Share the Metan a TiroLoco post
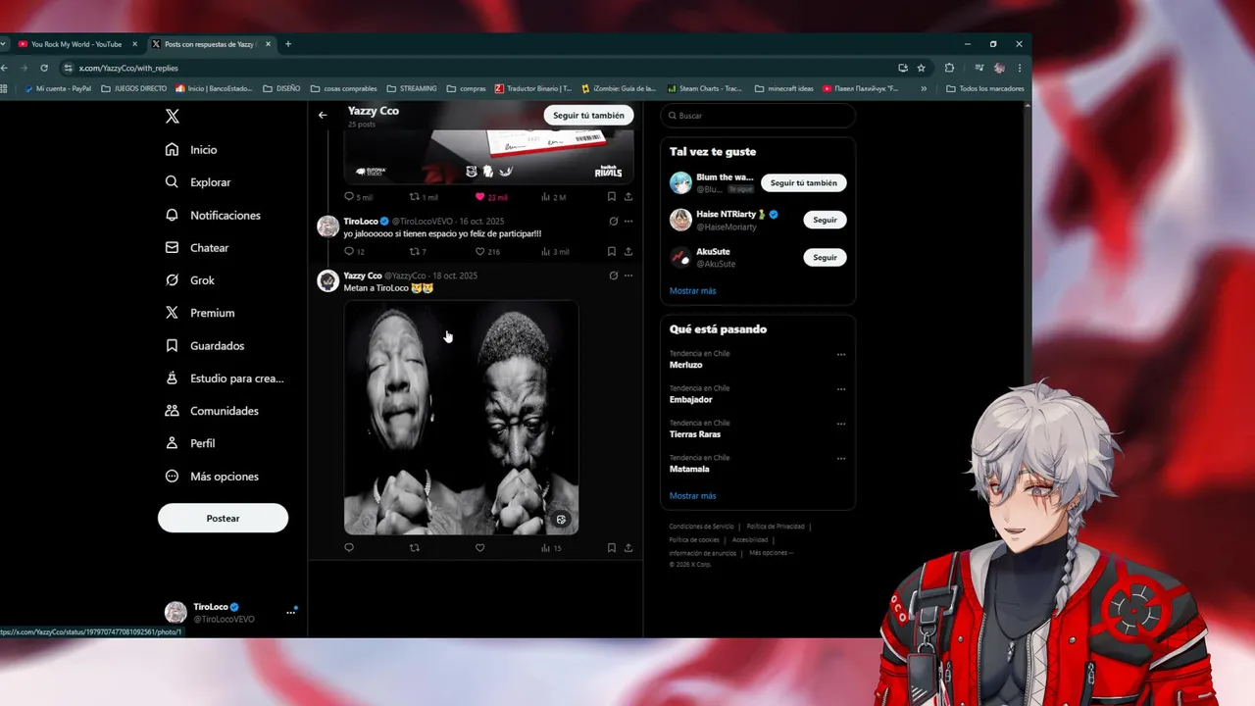The width and height of the screenshot is (1255, 706). pyautogui.click(x=628, y=548)
